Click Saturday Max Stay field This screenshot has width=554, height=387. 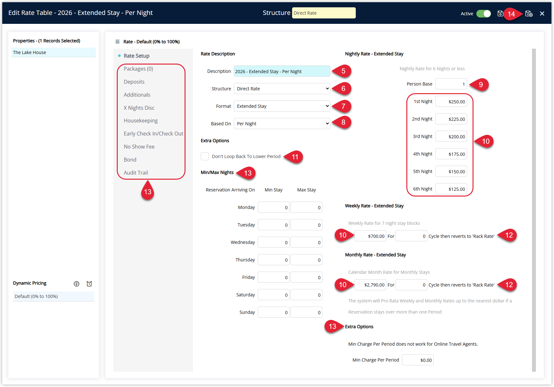coord(306,295)
